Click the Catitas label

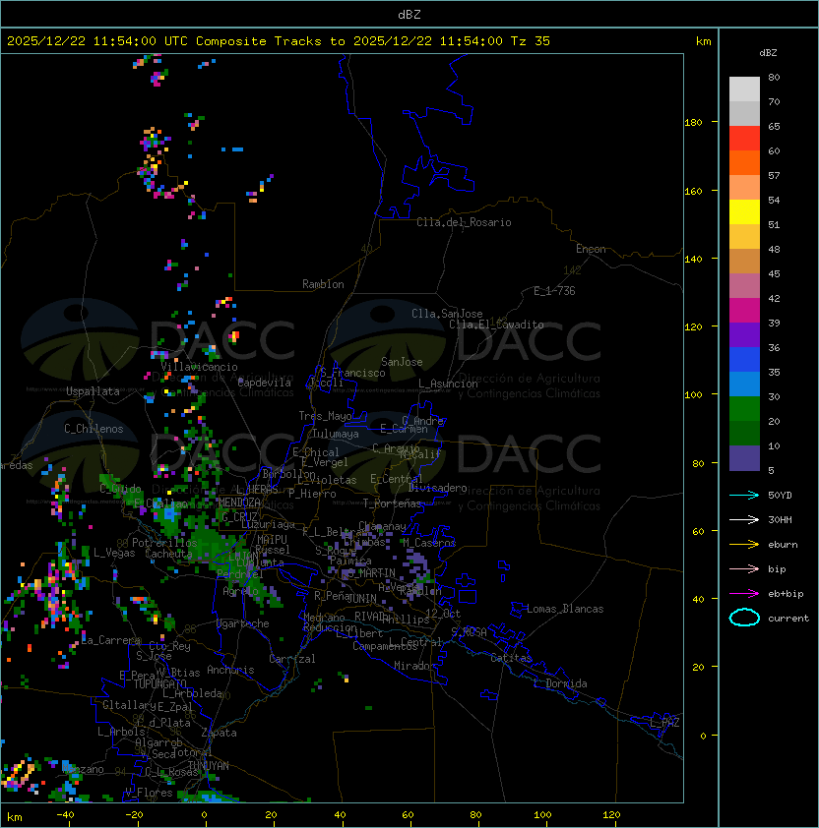(x=511, y=658)
